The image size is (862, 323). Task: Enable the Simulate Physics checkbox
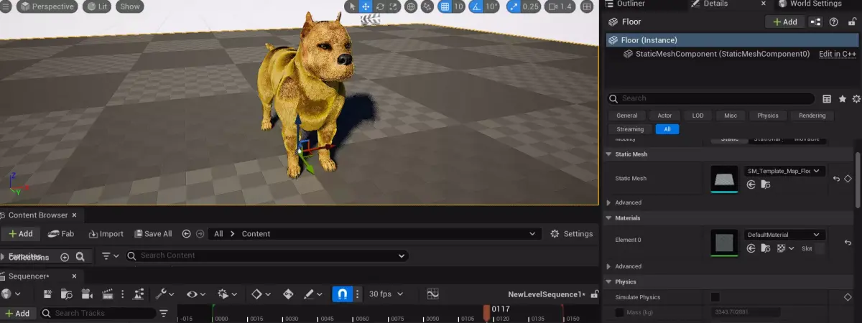715,297
